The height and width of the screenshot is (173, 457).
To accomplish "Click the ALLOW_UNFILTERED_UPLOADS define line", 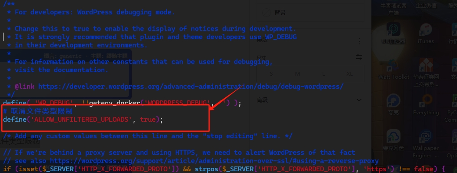I will click(x=83, y=120).
